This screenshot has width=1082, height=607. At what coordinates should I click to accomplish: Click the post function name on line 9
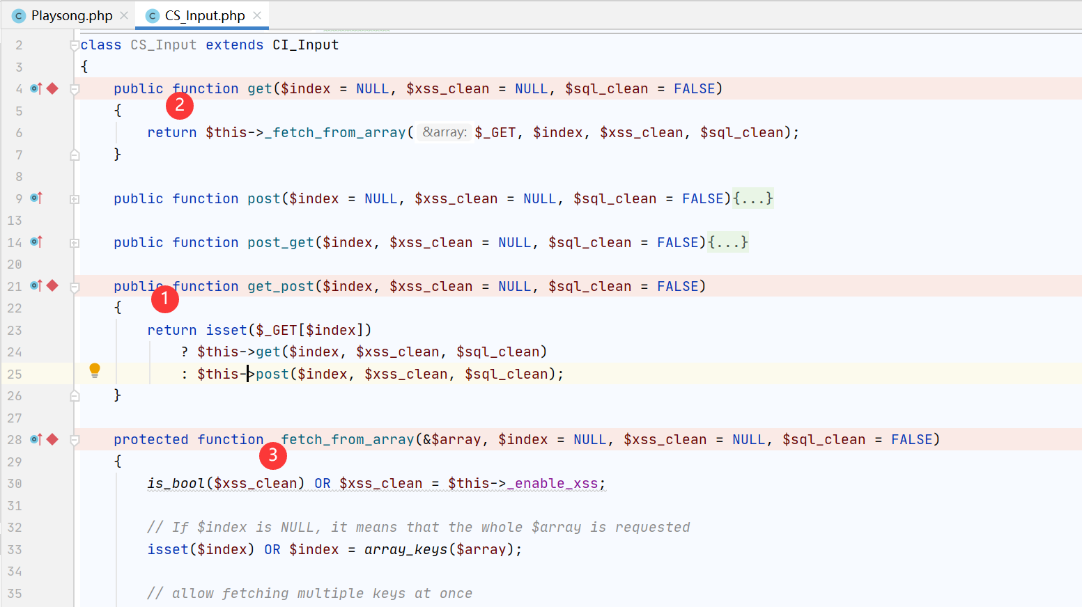[264, 198]
